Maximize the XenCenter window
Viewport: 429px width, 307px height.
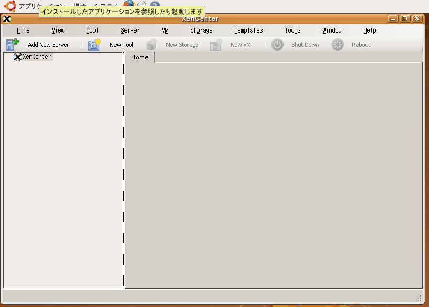click(405, 18)
